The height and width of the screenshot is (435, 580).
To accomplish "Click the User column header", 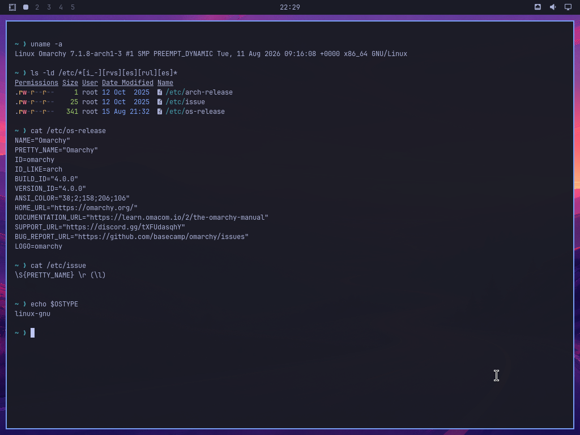I will click(x=90, y=83).
